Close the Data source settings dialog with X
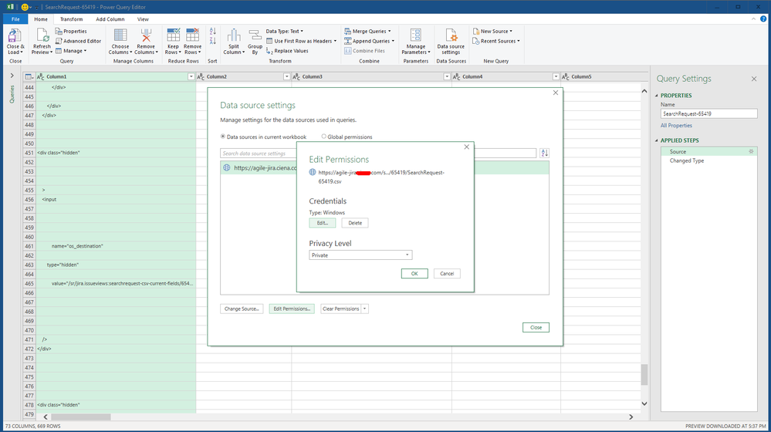Image resolution: width=771 pixels, height=432 pixels. pyautogui.click(x=556, y=93)
